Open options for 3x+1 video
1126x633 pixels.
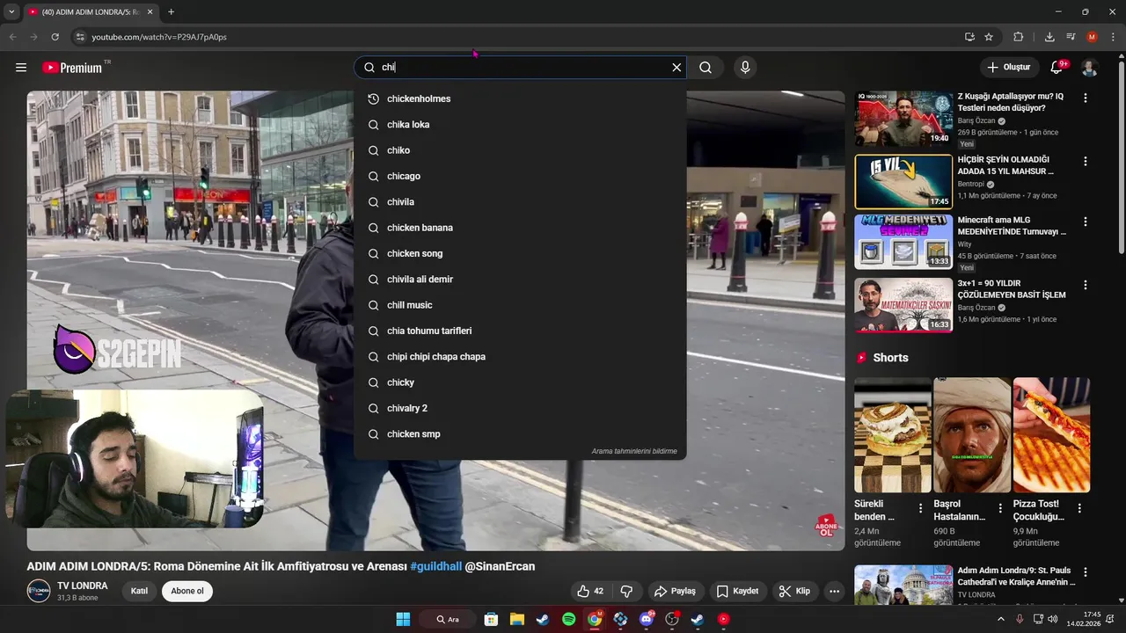point(1085,285)
